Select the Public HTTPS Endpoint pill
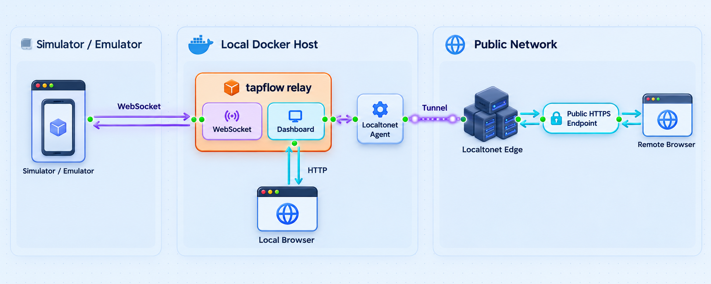Image resolution: width=711 pixels, height=284 pixels. 581,119
